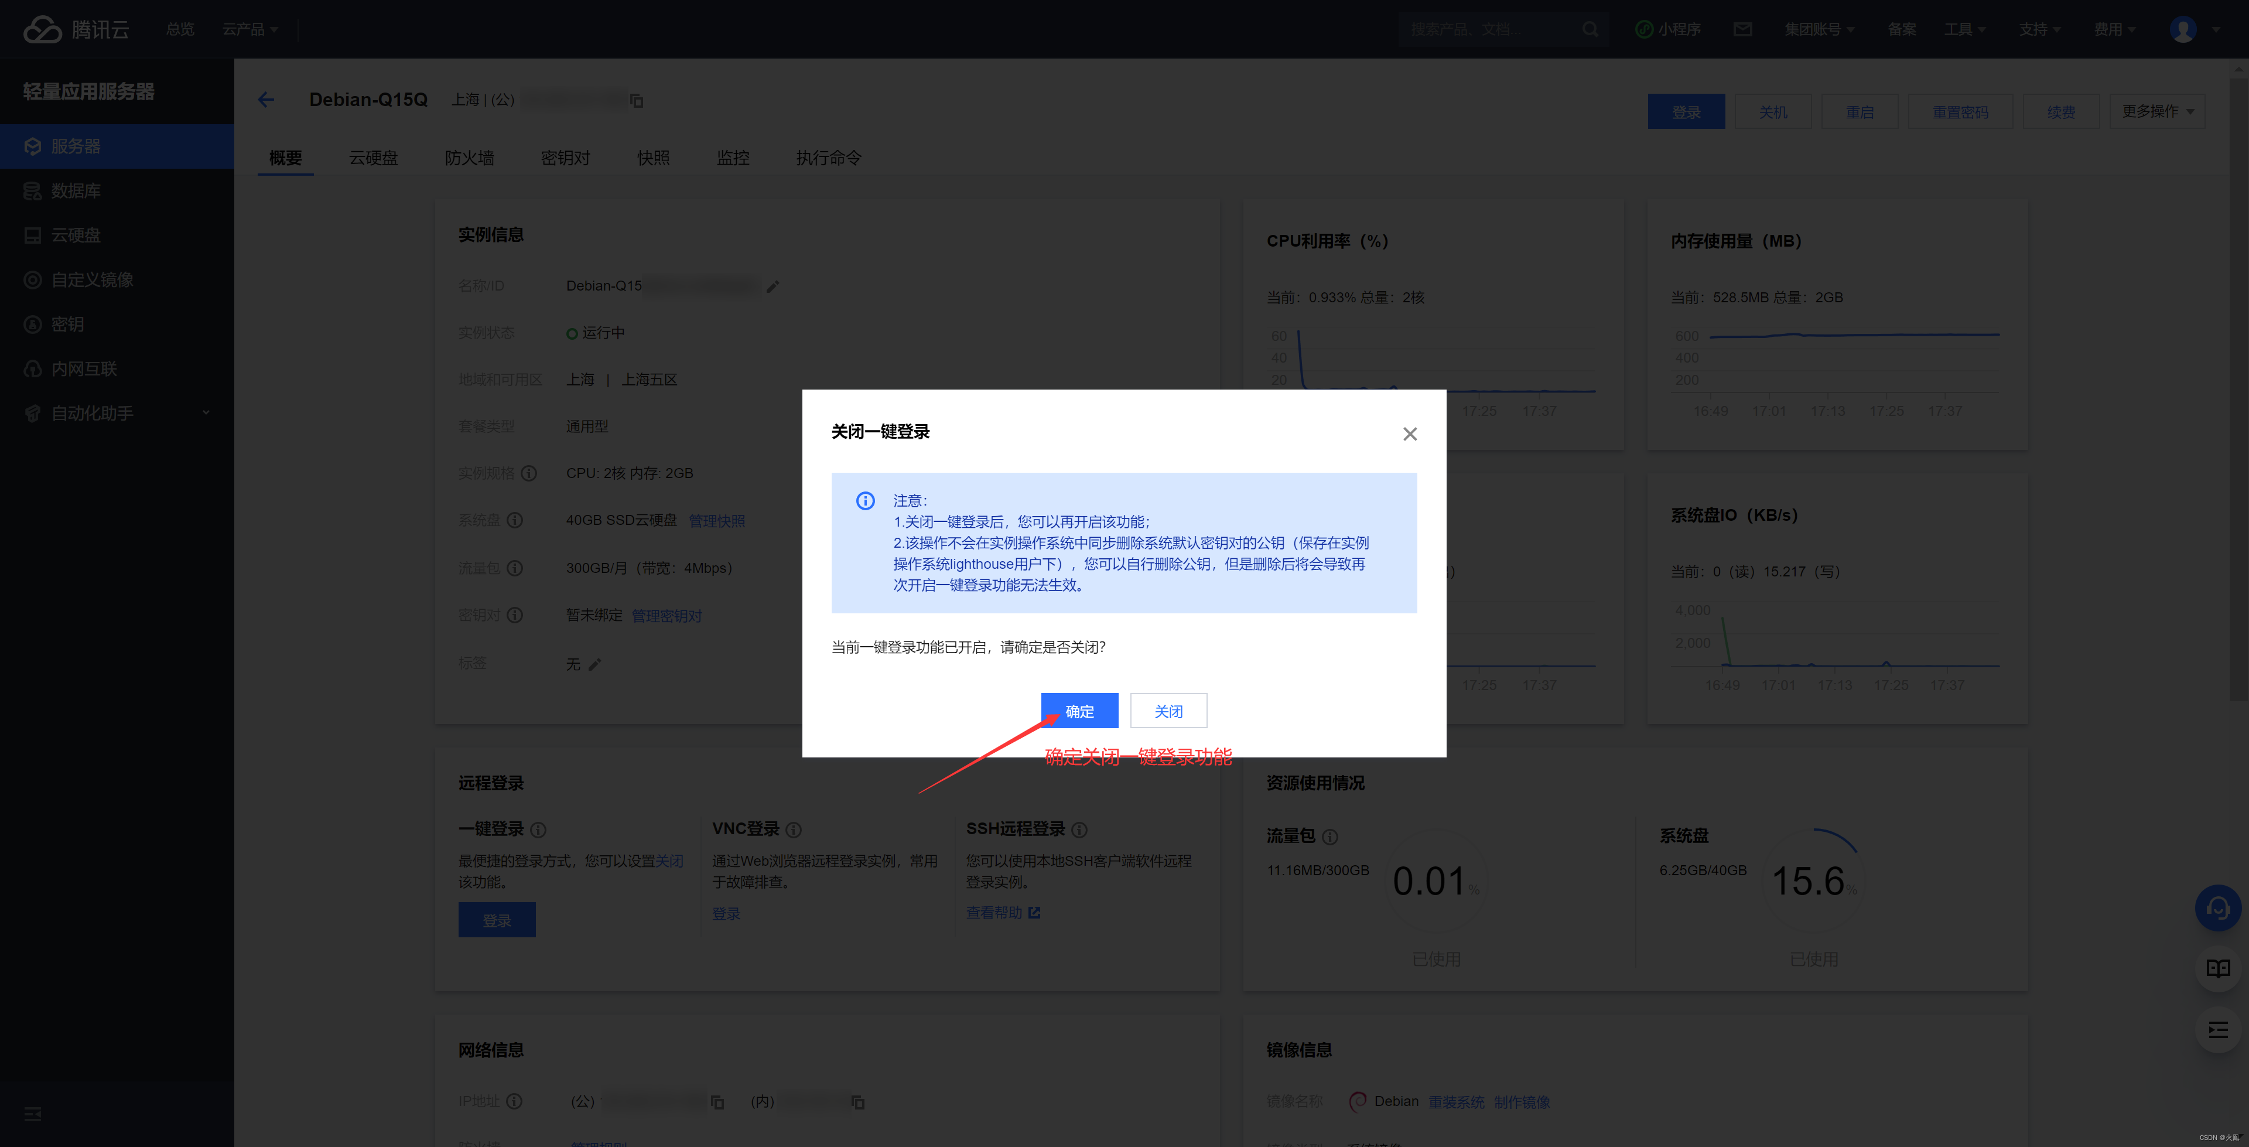Click info icon next to 密钥对
Viewport: 2249px width, 1147px height.
pyautogui.click(x=515, y=615)
